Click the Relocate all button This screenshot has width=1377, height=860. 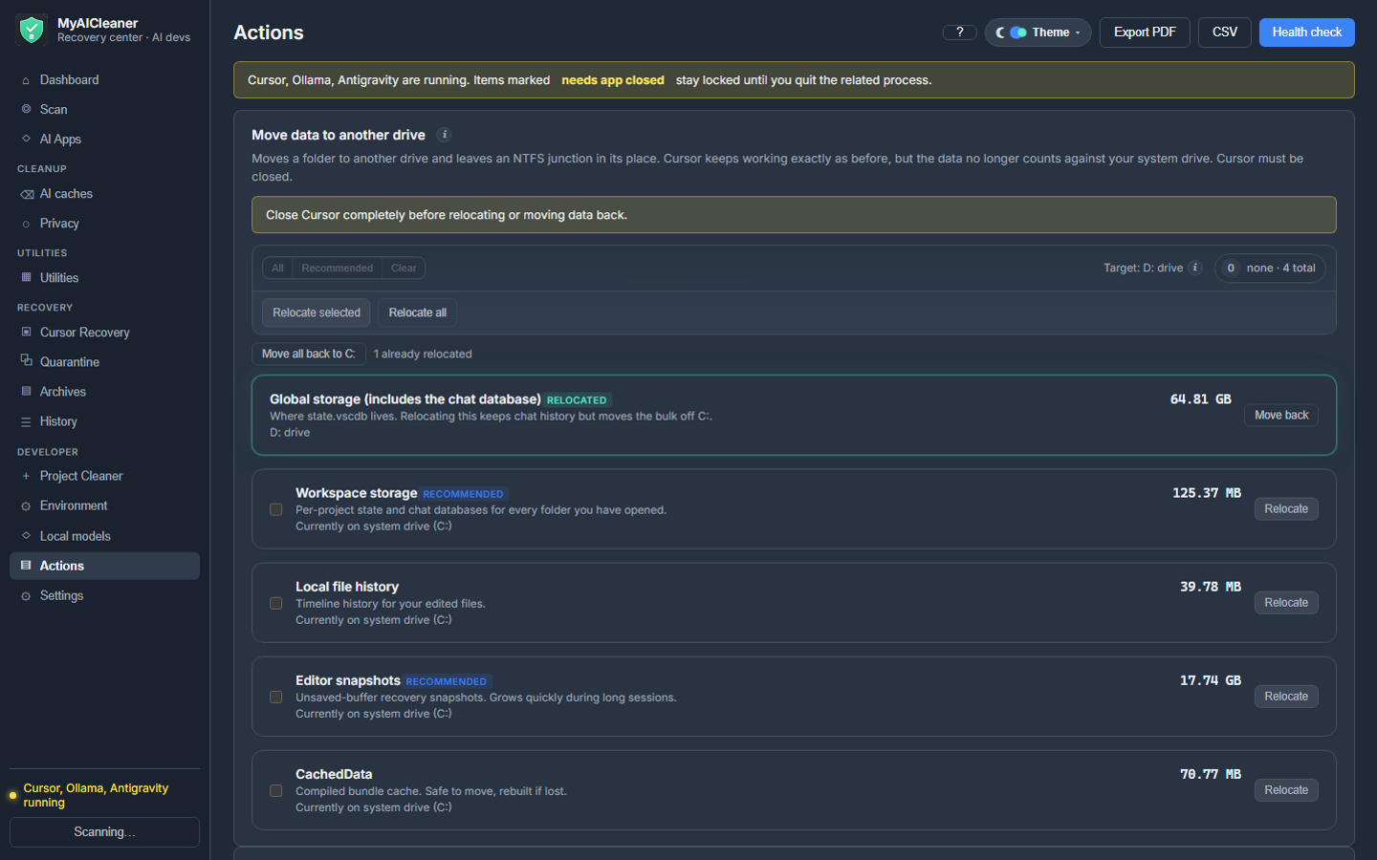point(418,312)
